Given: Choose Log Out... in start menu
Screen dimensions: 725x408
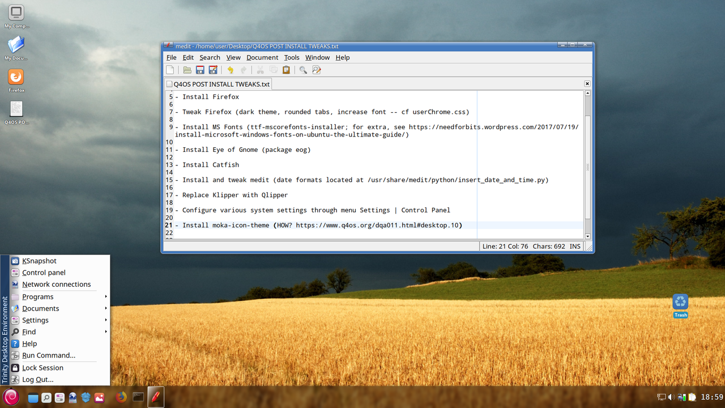Looking at the screenshot, I should pyautogui.click(x=60, y=380).
